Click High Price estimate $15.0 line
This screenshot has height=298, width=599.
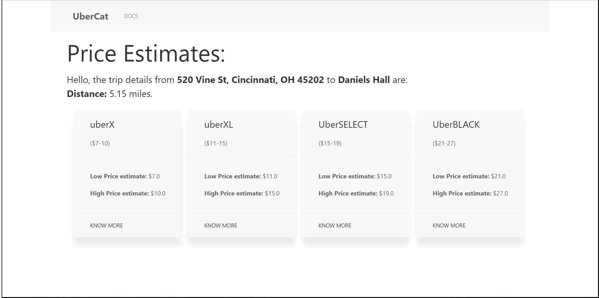[242, 193]
